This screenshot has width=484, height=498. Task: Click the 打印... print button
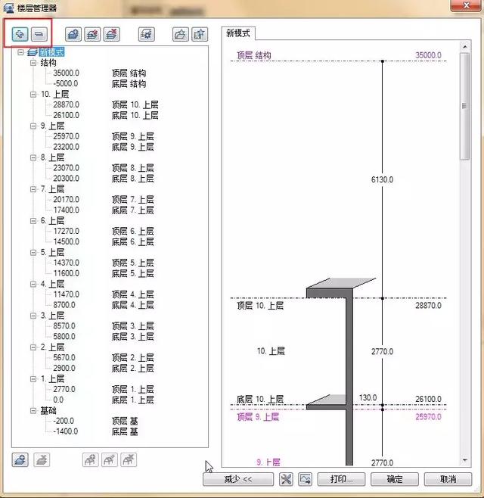pyautogui.click(x=341, y=479)
